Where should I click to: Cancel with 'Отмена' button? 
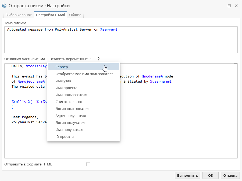230,175
